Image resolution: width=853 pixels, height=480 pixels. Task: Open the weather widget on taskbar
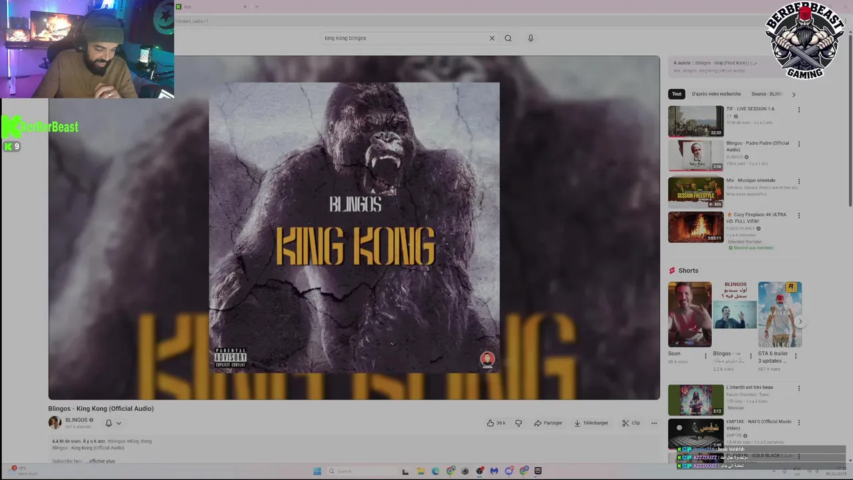tap(23, 471)
